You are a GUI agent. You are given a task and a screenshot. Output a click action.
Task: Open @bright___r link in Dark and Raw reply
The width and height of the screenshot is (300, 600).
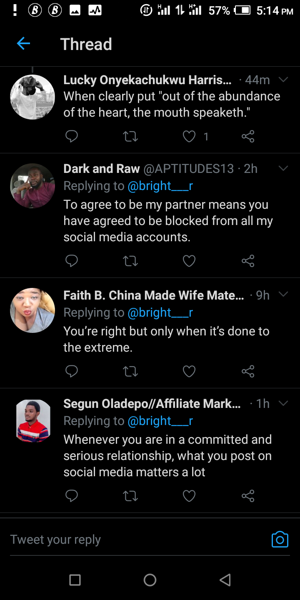click(160, 186)
